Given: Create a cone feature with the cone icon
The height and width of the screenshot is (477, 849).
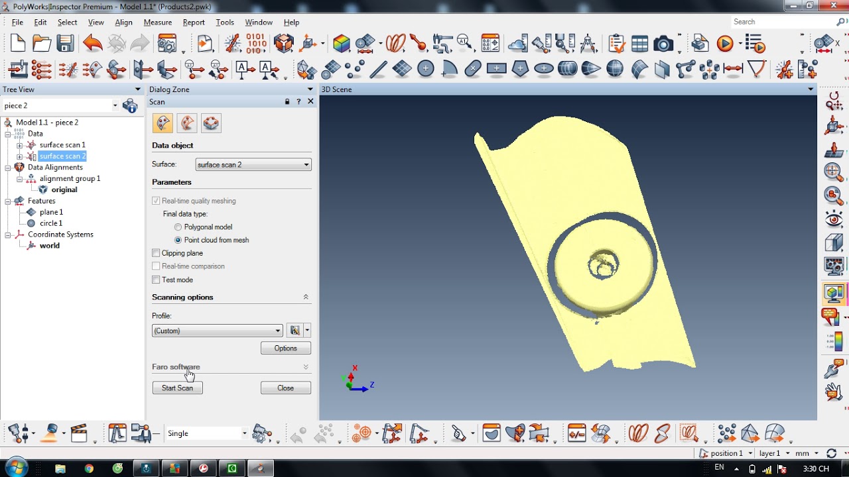Looking at the screenshot, I should (591, 68).
